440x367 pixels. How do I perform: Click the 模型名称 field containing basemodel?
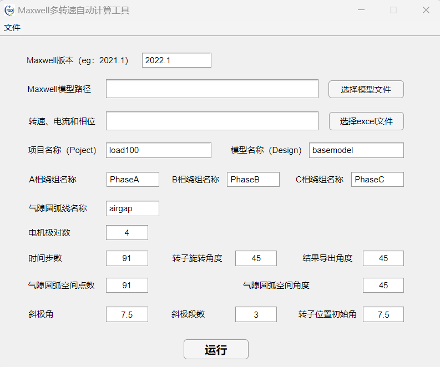[356, 150]
